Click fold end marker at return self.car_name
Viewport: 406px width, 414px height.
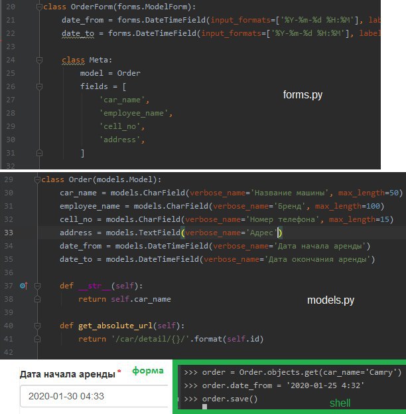[x=37, y=299]
